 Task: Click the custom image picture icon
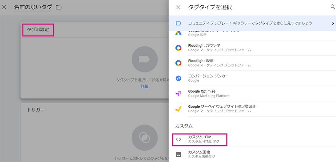tap(178, 154)
